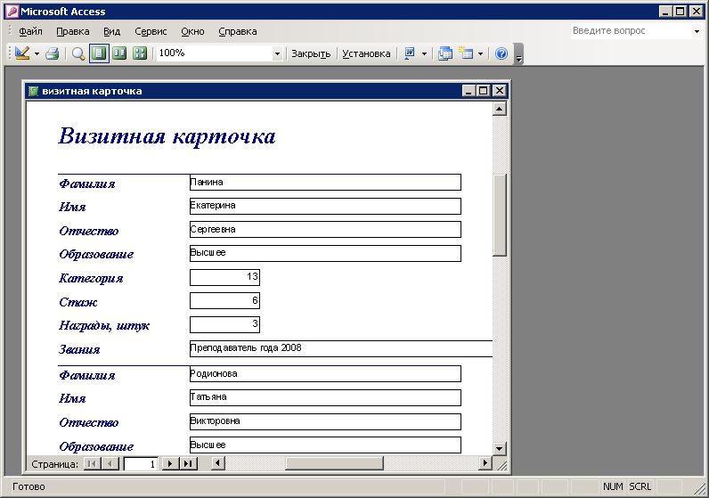709x498 pixels.
Task: Click the Награды value 3
Action: pos(224,324)
